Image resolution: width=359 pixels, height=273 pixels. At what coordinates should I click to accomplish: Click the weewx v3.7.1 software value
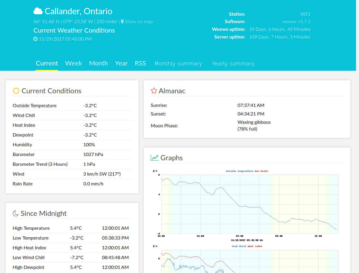pyautogui.click(x=296, y=22)
